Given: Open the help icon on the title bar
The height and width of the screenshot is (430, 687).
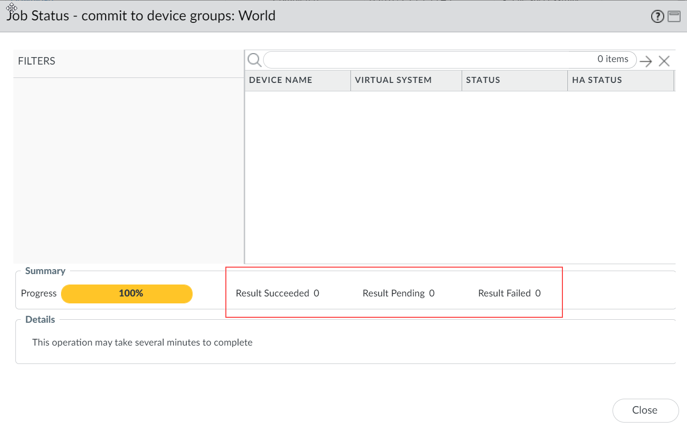Looking at the screenshot, I should pyautogui.click(x=657, y=16).
